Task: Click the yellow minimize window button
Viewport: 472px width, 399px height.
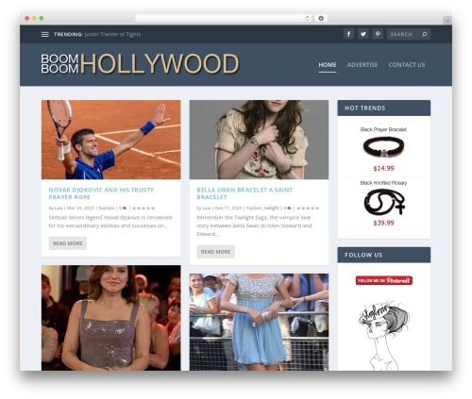Action: coord(34,19)
